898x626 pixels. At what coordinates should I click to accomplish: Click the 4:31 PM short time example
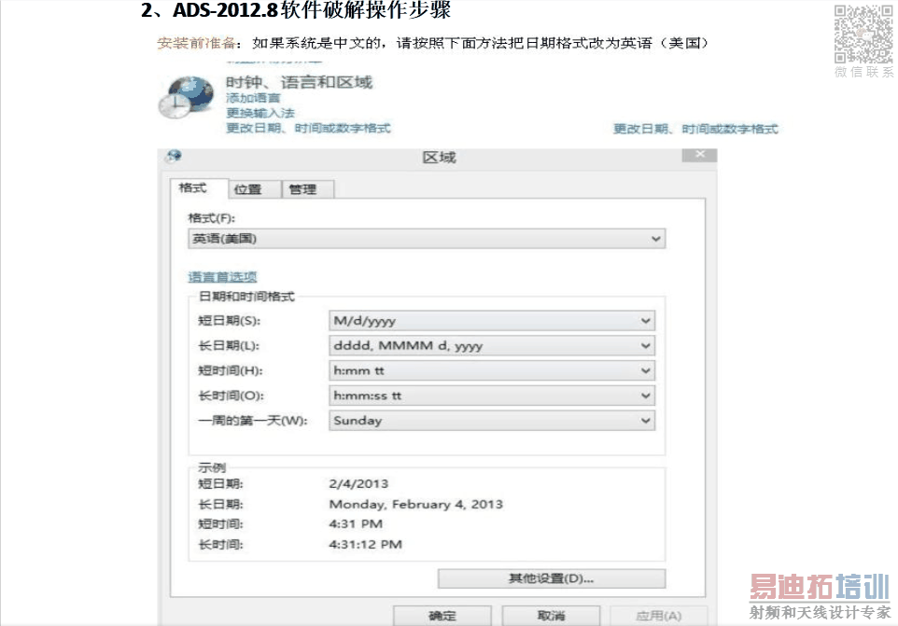point(356,524)
